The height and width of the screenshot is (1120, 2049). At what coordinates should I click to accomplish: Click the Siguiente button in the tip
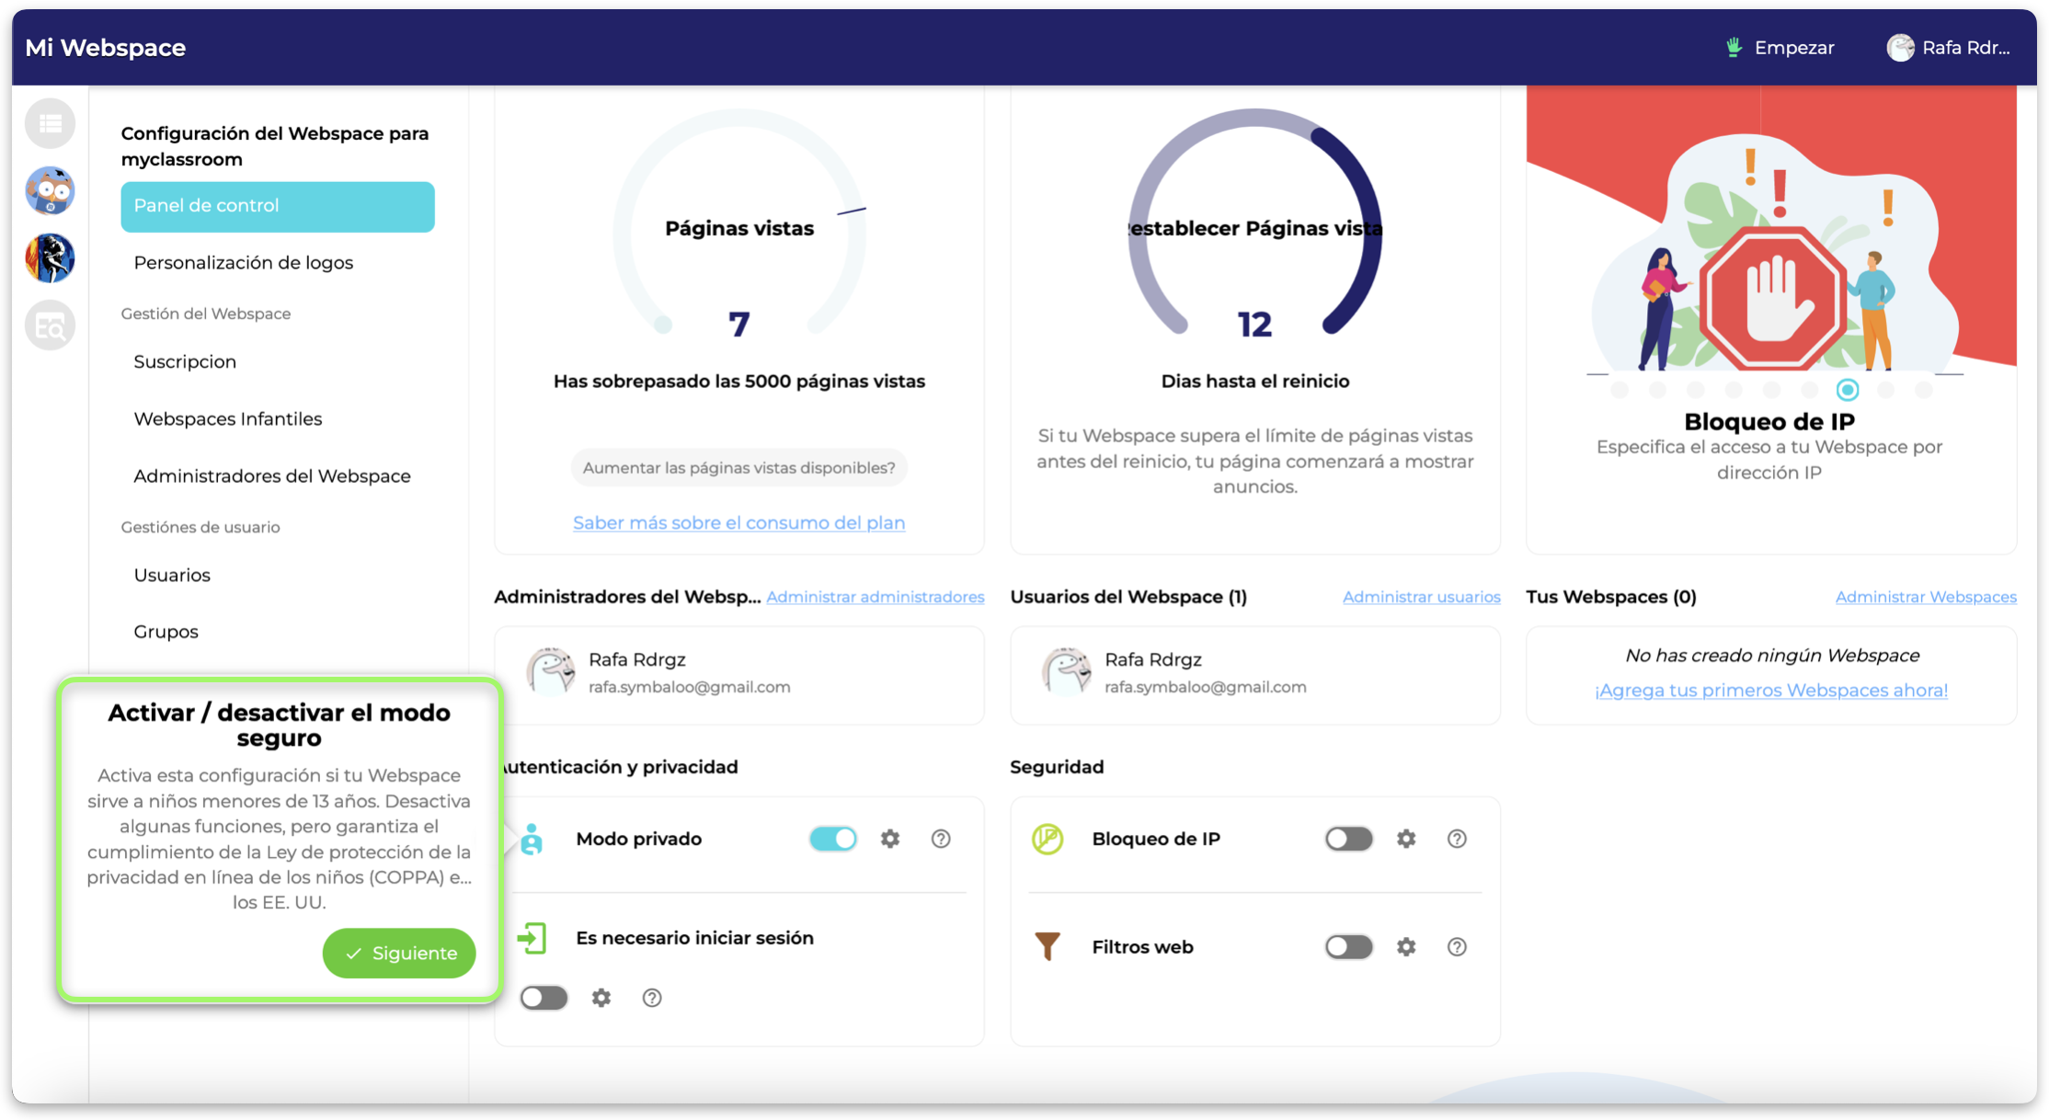[399, 954]
